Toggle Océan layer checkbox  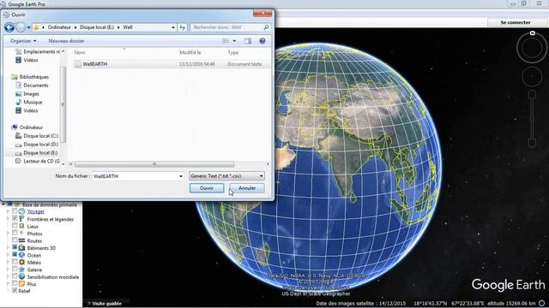coord(15,255)
